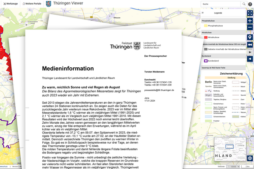Click the Telefax number line in document
Image resolution: width=254 pixels, height=169 pixels.
pos(158,85)
